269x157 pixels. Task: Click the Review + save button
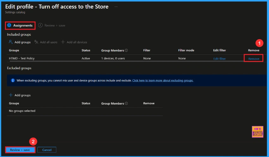coord(20,150)
